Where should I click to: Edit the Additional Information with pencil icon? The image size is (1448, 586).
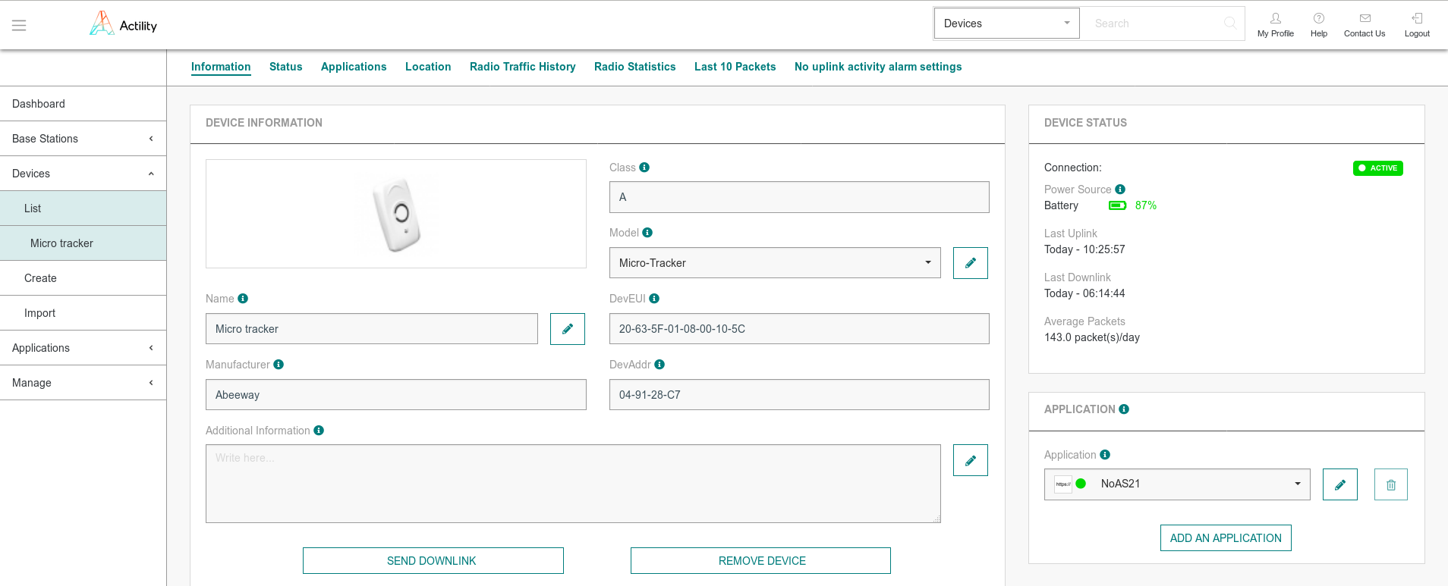[x=970, y=460]
